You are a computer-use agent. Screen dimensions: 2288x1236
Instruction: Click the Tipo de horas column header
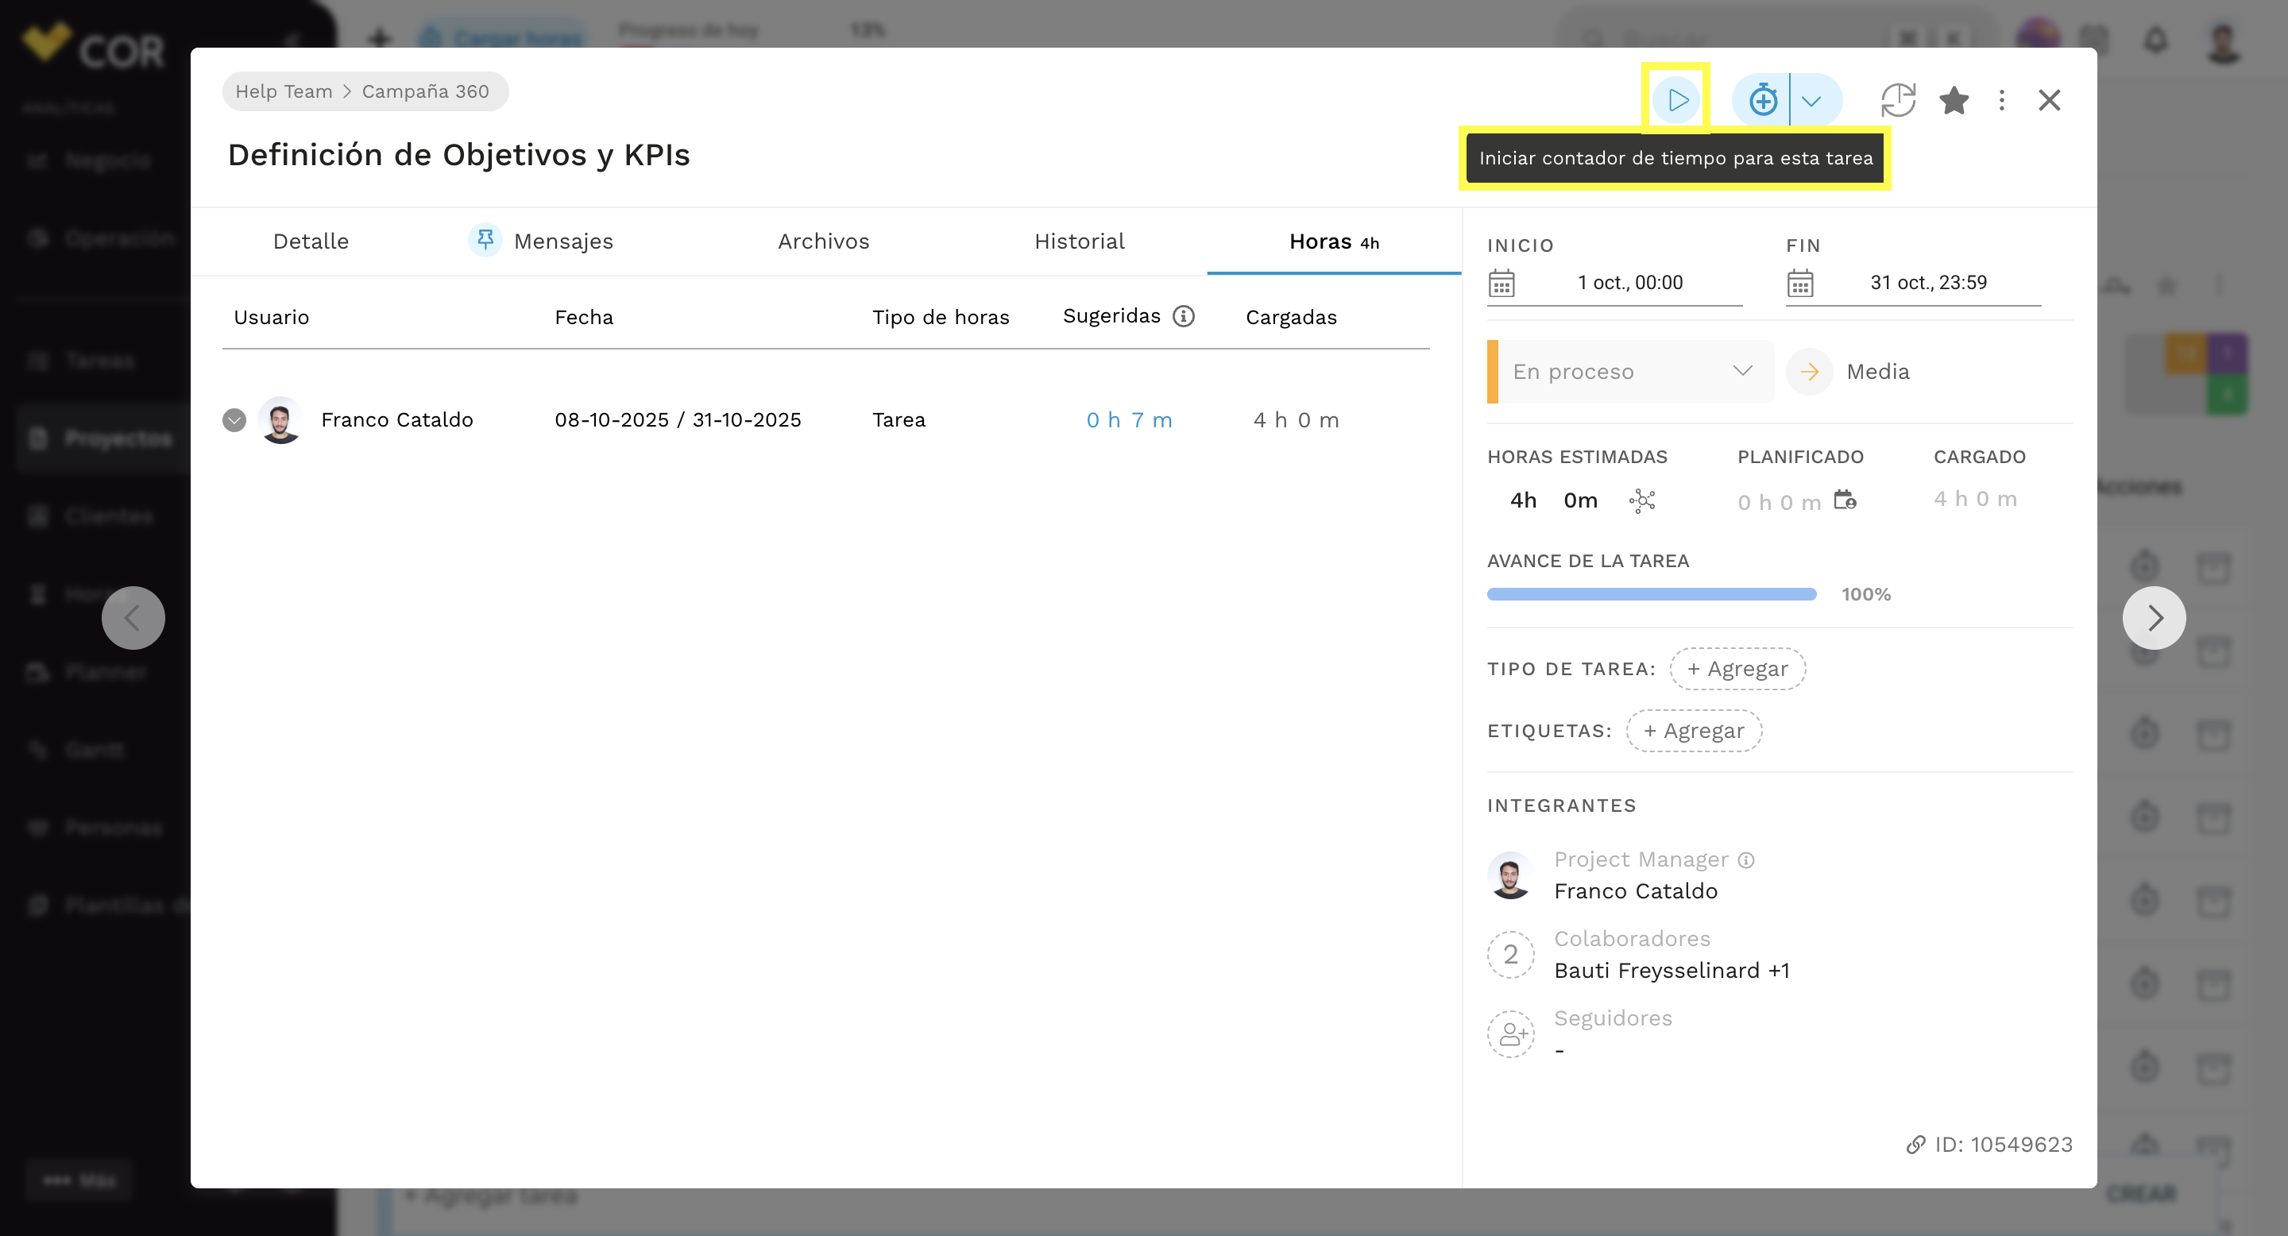tap(940, 317)
